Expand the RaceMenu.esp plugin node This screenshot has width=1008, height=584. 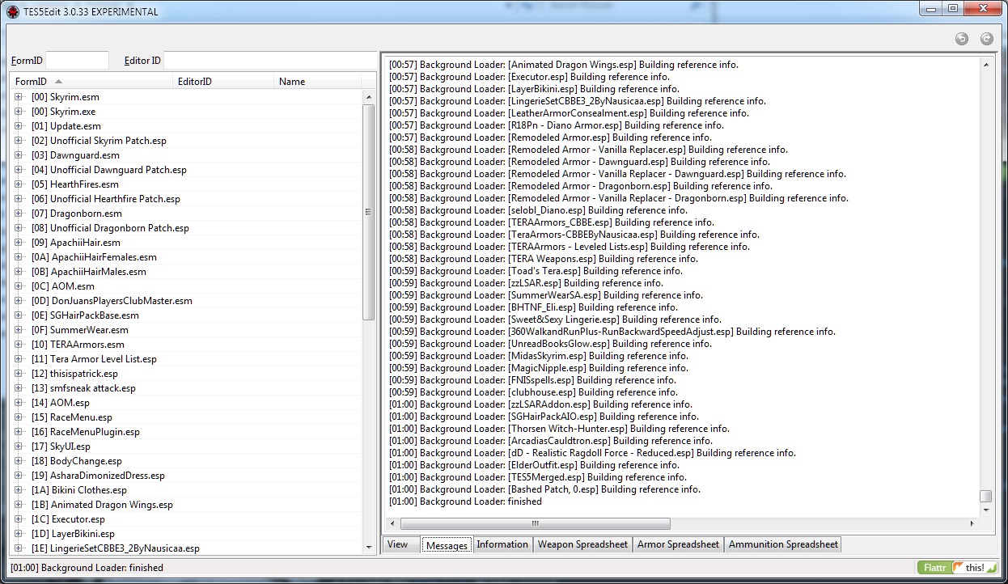[x=19, y=417]
